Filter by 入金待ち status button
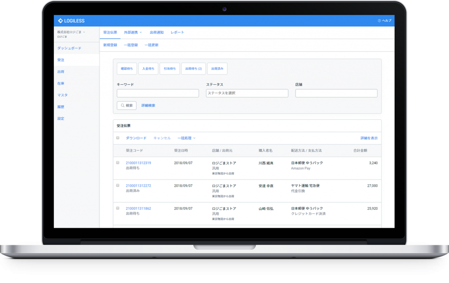 (148, 69)
